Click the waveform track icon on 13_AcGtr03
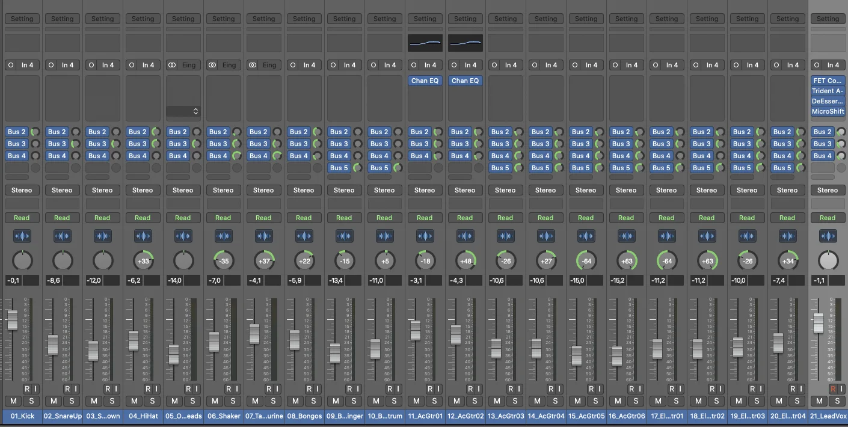 click(505, 236)
